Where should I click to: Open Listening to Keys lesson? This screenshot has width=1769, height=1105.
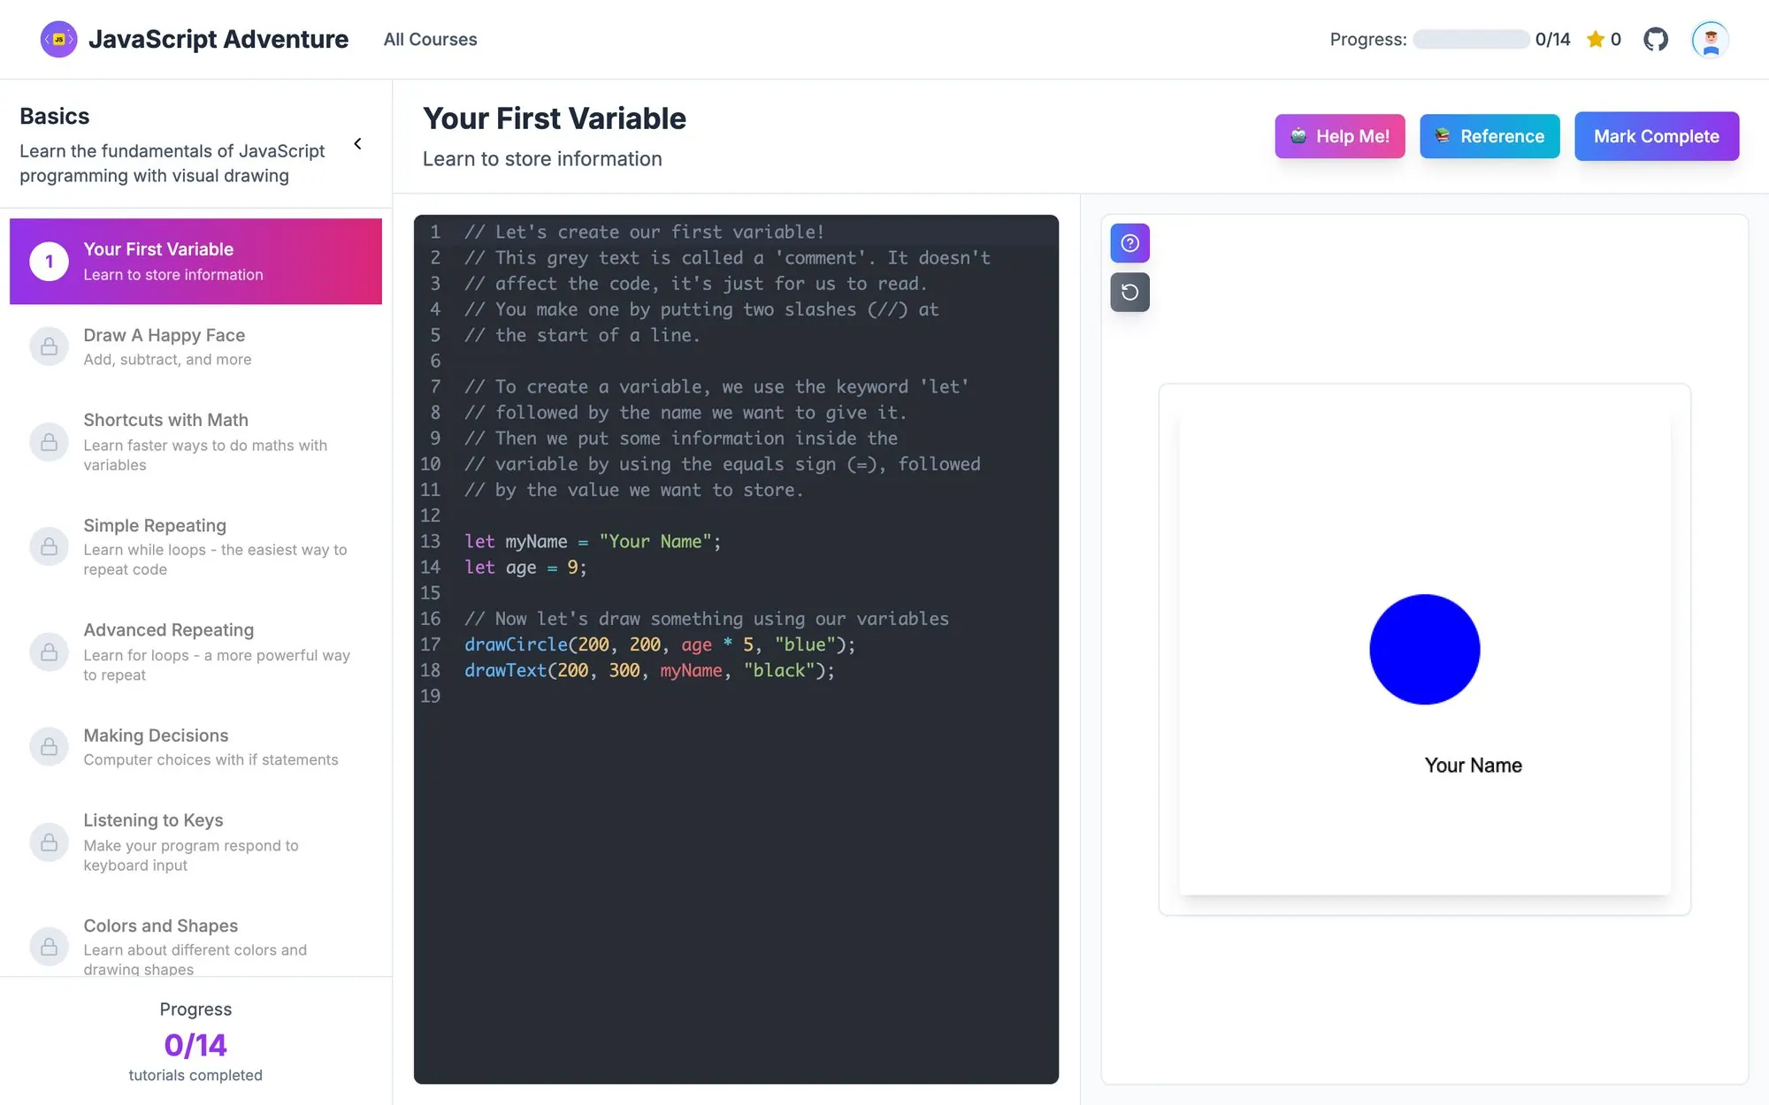(x=195, y=842)
